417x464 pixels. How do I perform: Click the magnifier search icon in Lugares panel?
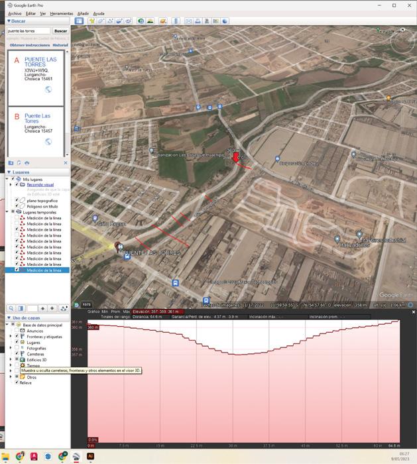tap(11, 308)
